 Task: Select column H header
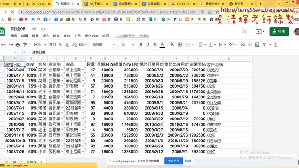tap(126, 58)
